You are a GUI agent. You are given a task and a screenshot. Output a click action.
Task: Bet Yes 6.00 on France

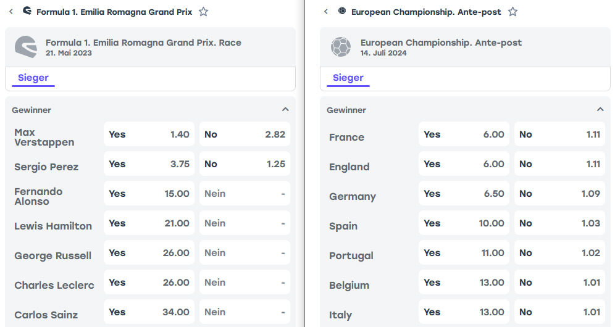pos(464,134)
